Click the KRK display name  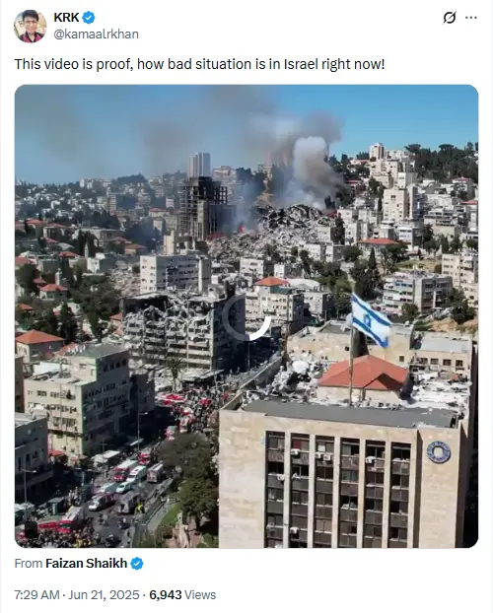coord(66,18)
